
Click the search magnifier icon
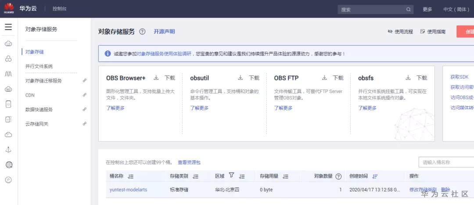pos(408,9)
